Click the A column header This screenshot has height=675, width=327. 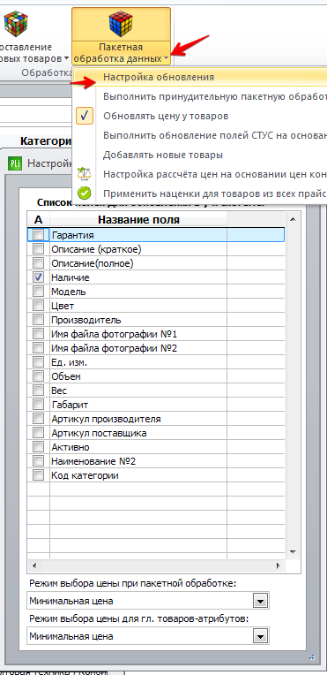[39, 219]
